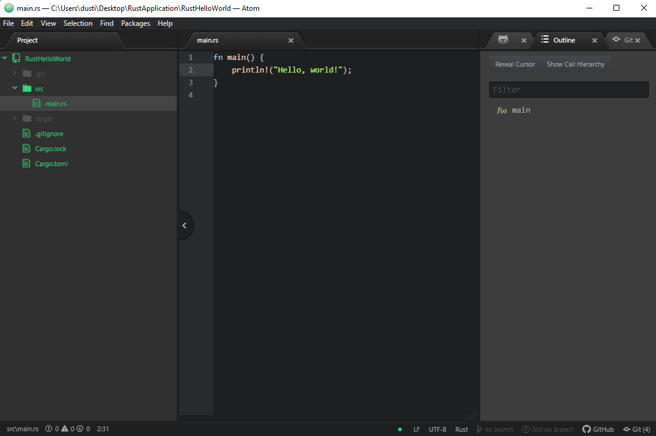
Task: Click the green status dot indicator
Action: tap(400, 429)
